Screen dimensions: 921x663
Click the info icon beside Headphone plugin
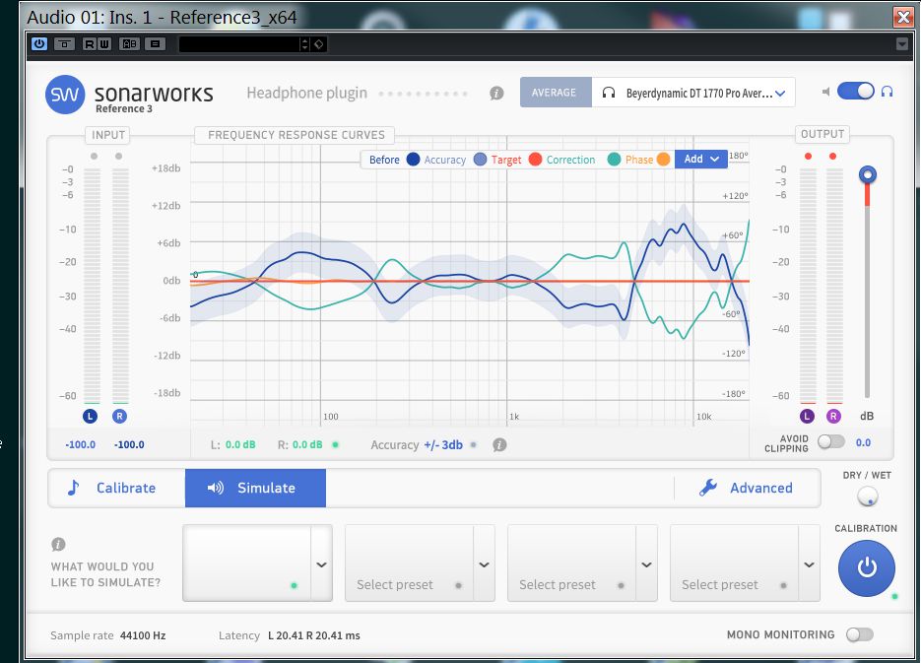(496, 94)
